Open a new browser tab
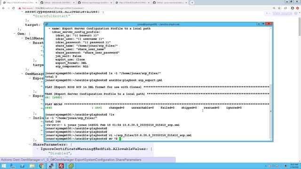301x169 pixels. click(x=192, y=3)
